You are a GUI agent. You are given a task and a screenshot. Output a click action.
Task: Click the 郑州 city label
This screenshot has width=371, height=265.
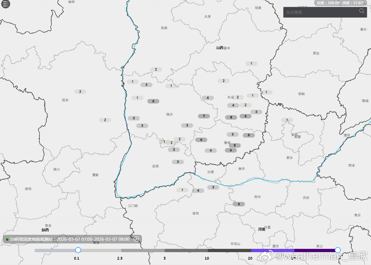[258, 197]
